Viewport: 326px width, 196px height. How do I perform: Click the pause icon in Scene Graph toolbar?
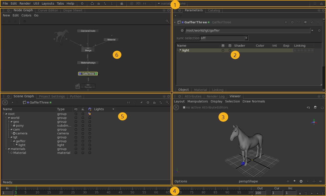pos(129,102)
